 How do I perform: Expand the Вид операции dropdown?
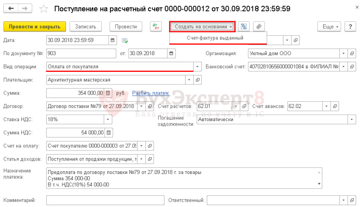tap(197, 67)
